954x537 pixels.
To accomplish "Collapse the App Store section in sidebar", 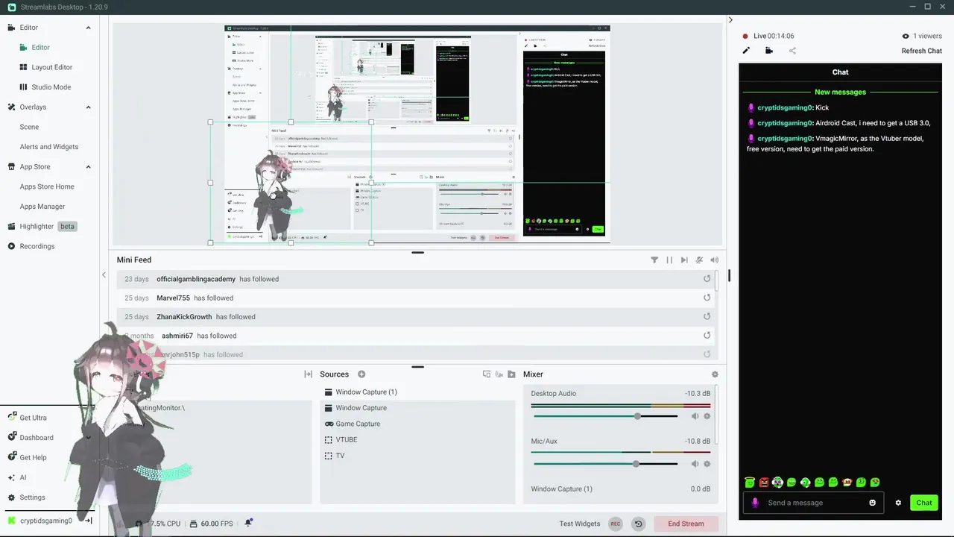I will coord(88,167).
